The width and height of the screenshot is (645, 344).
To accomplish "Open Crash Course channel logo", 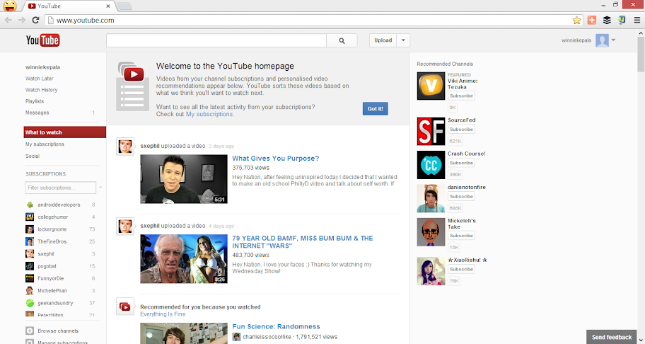I will click(431, 165).
